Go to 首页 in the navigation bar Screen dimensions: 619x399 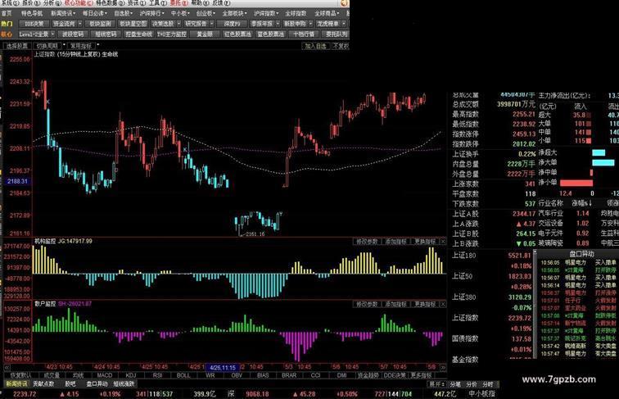(7, 13)
